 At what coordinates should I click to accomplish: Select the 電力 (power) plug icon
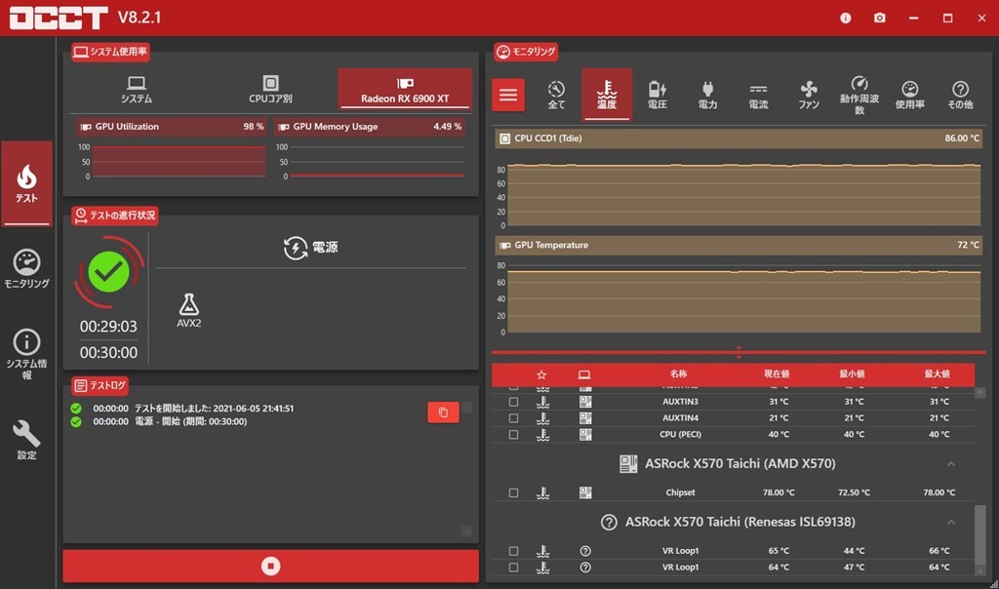click(707, 95)
